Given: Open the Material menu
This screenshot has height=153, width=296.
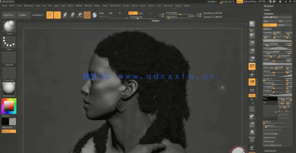Looking at the screenshot, I should 88,6.
